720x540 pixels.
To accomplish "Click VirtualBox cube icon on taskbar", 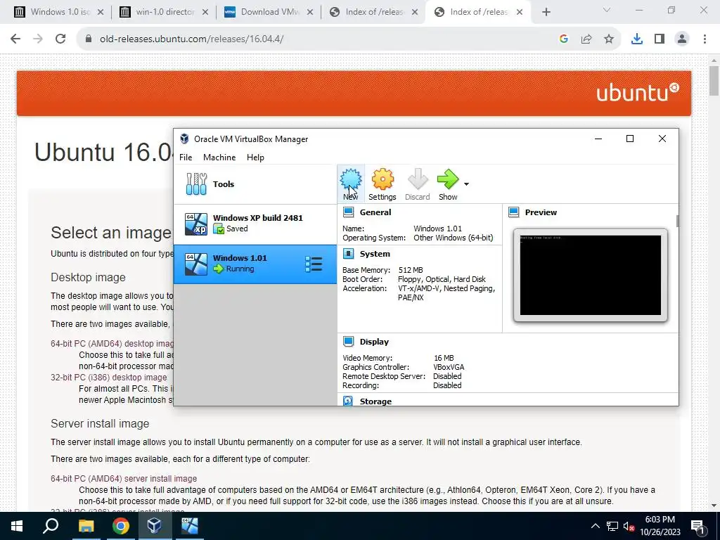I will (155, 526).
